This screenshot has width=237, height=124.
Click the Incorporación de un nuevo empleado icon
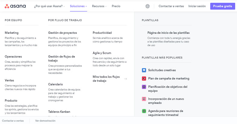pos(144,99)
